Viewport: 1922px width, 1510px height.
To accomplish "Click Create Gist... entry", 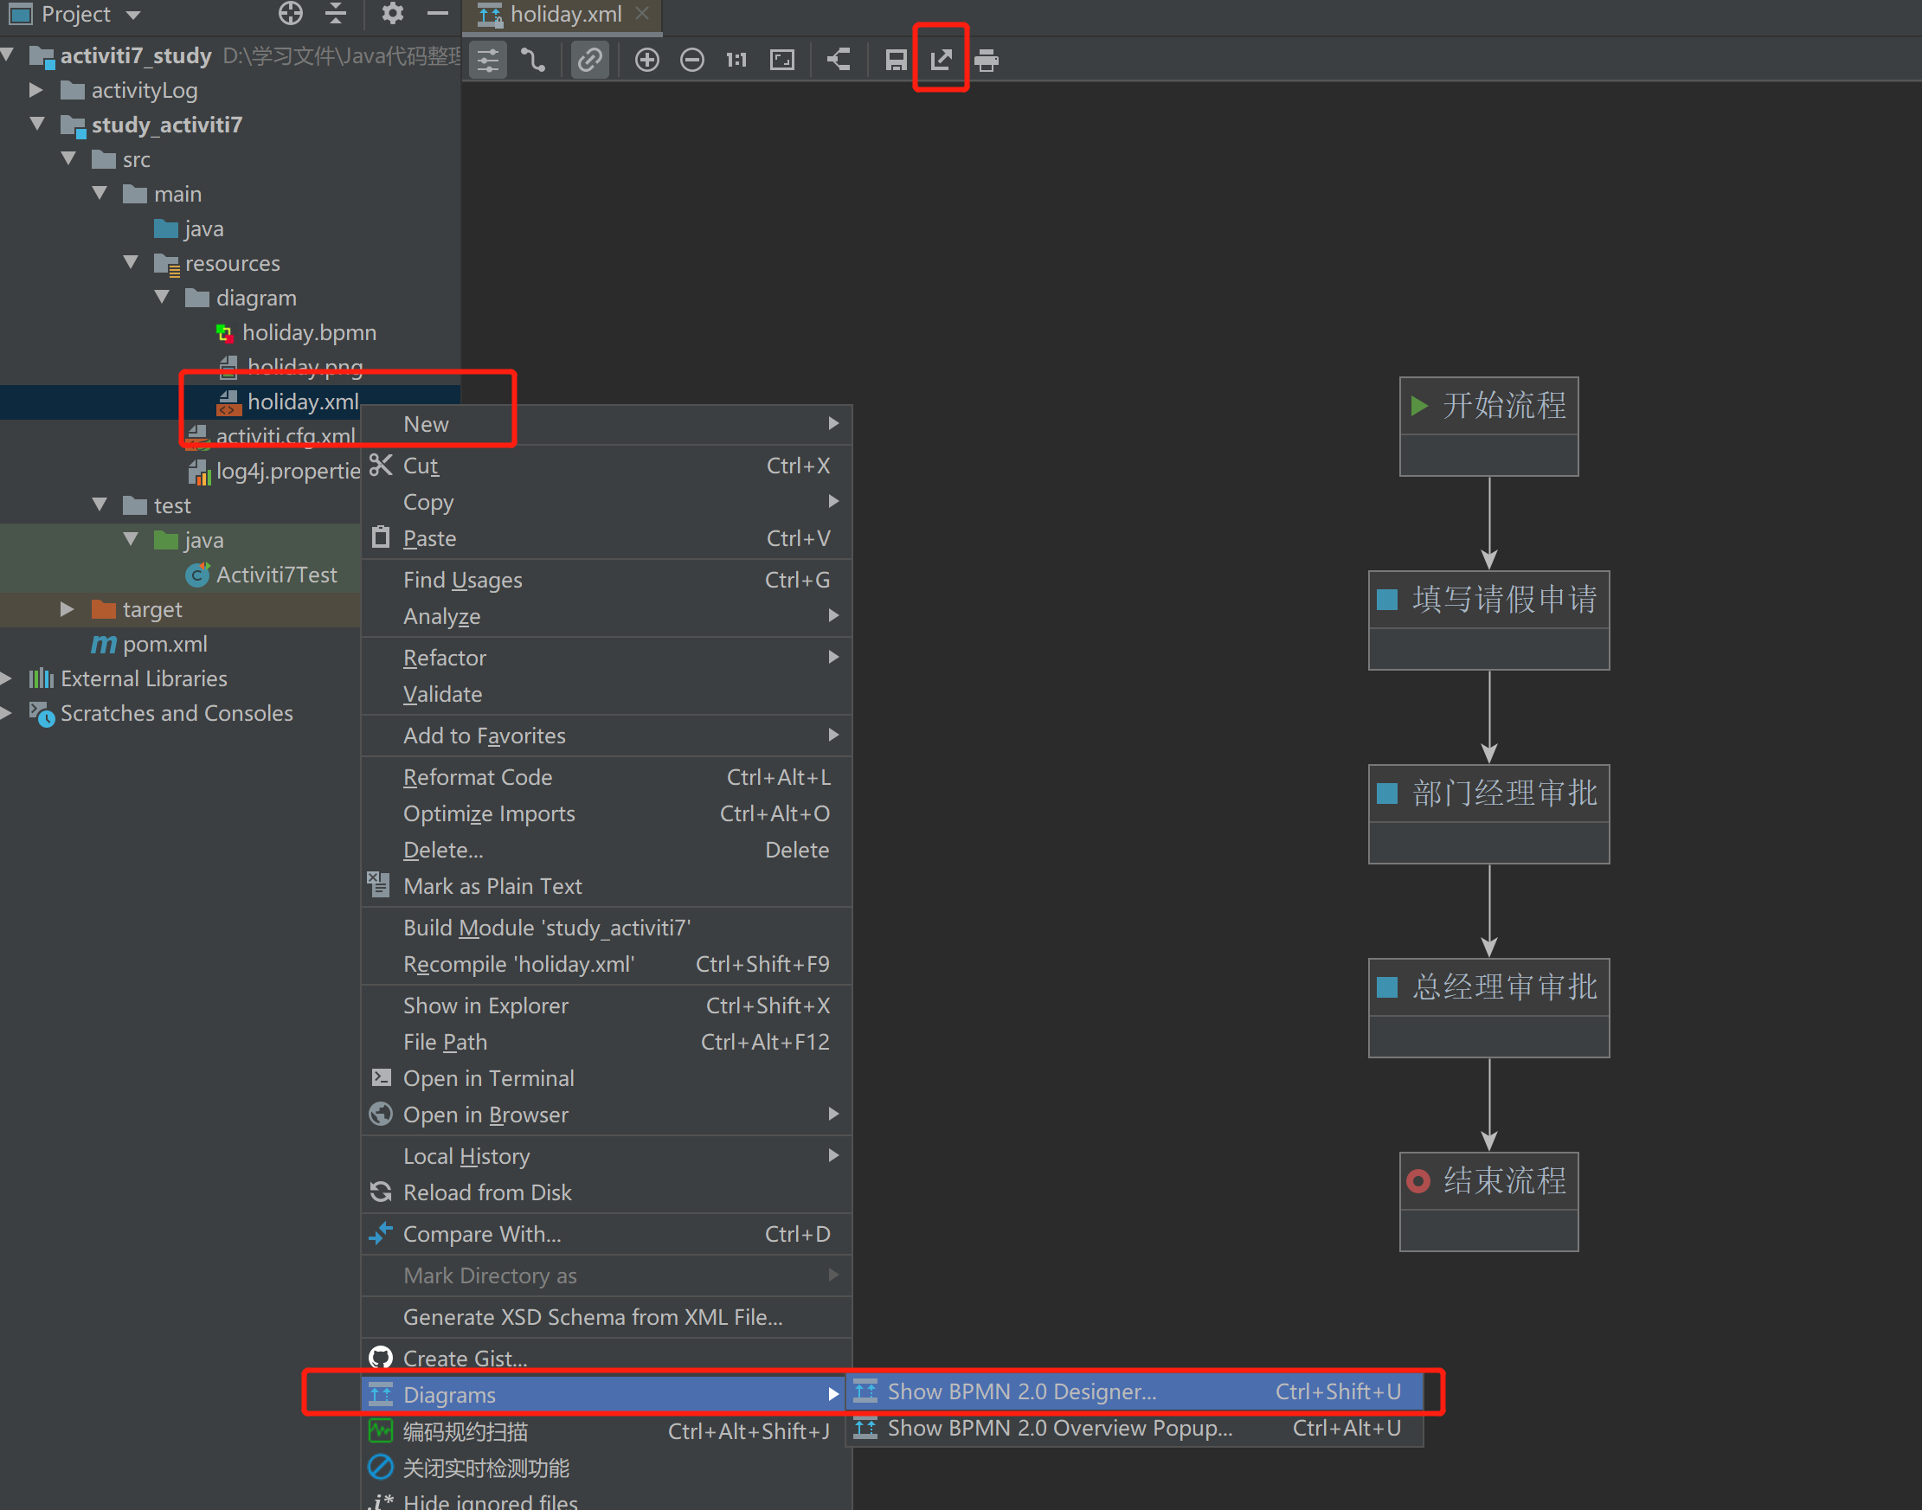I will [607, 1358].
